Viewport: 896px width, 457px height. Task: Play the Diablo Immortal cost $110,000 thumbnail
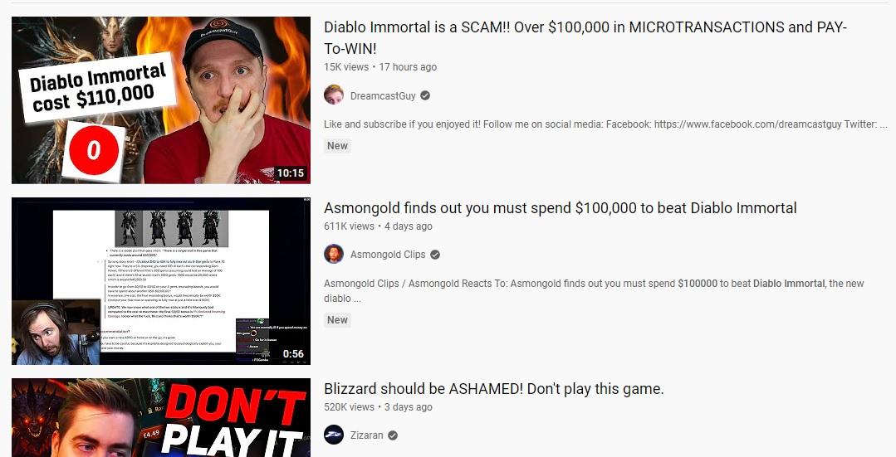tap(161, 100)
